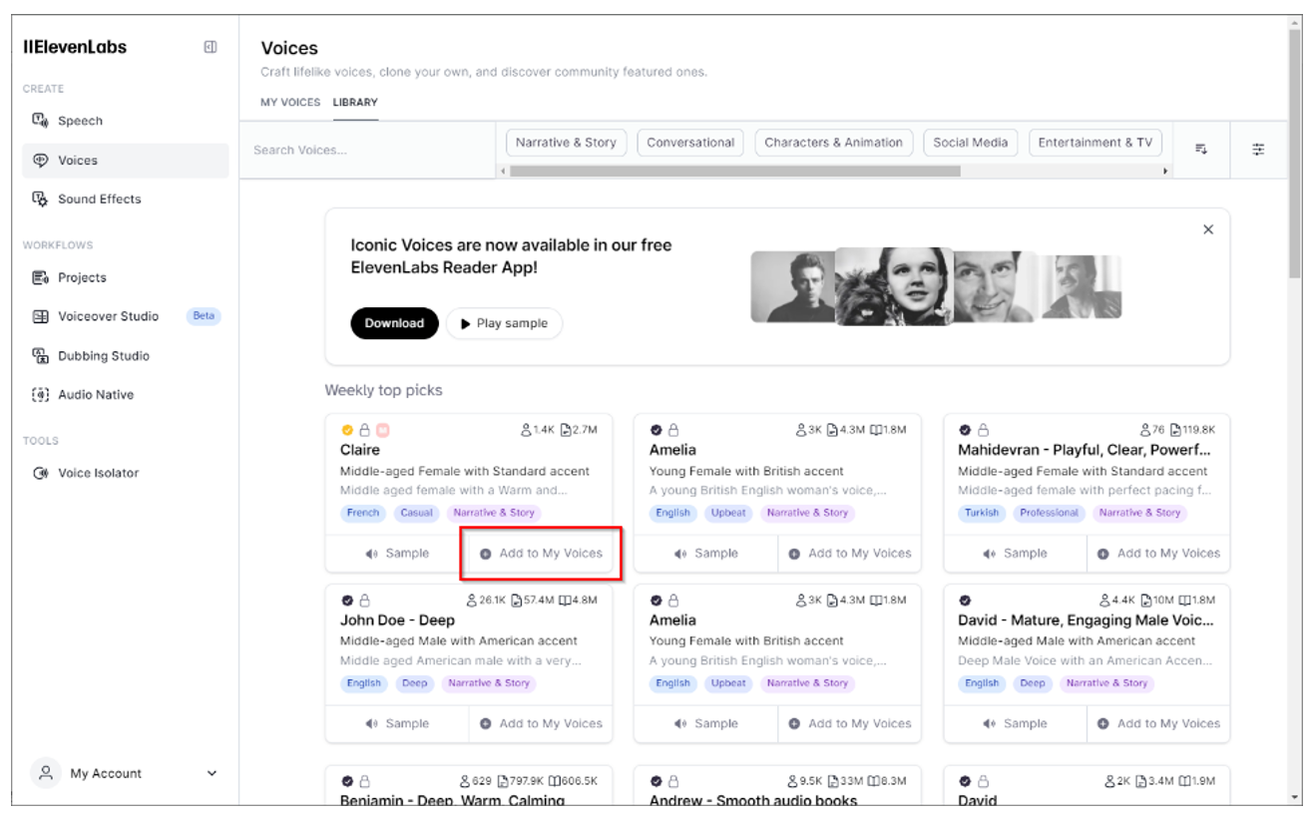Image resolution: width=1314 pixels, height=819 pixels.
Task: Click the Dubbing Studio sidebar icon
Action: 41,355
